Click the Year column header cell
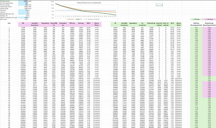 (9, 23)
